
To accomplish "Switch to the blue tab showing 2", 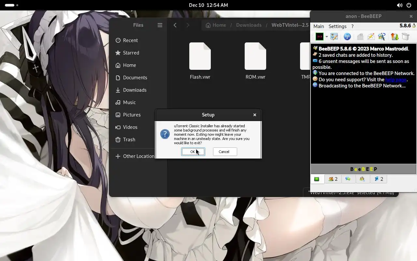I will (379, 179).
